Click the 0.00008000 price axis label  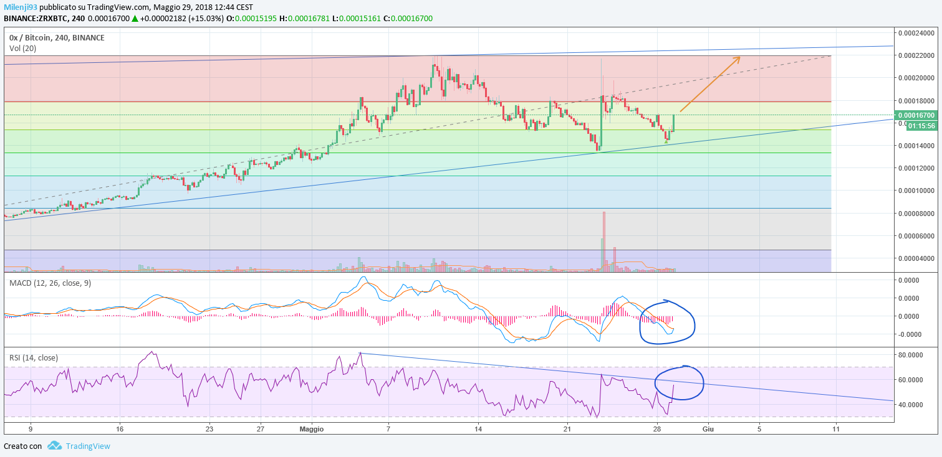916,214
